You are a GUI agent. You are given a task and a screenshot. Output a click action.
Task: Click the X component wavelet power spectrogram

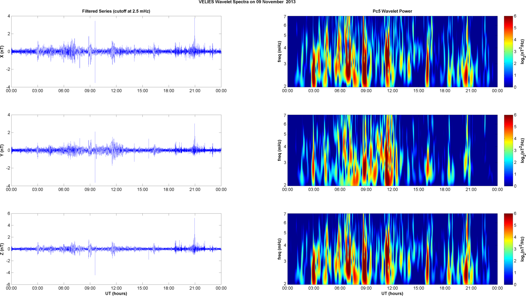(392, 51)
